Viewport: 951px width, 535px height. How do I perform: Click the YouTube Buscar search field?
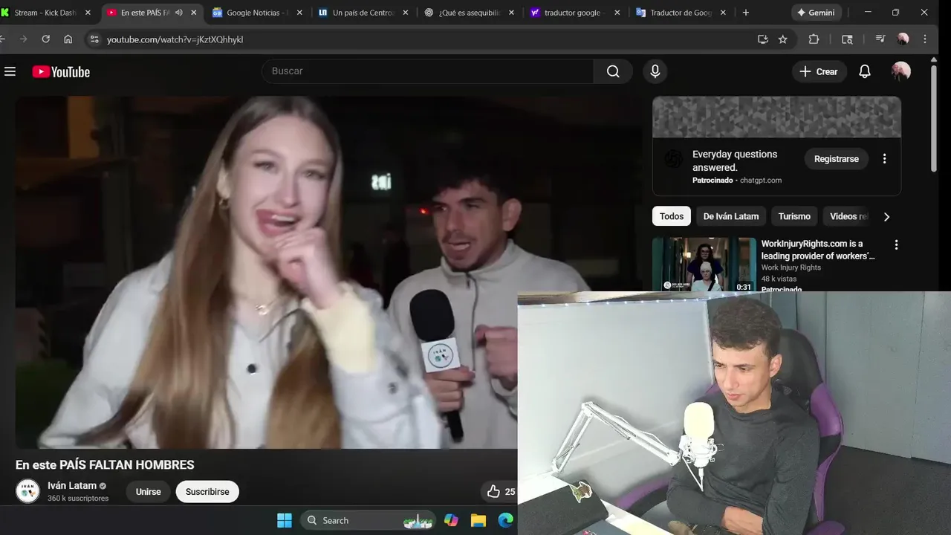pos(427,71)
